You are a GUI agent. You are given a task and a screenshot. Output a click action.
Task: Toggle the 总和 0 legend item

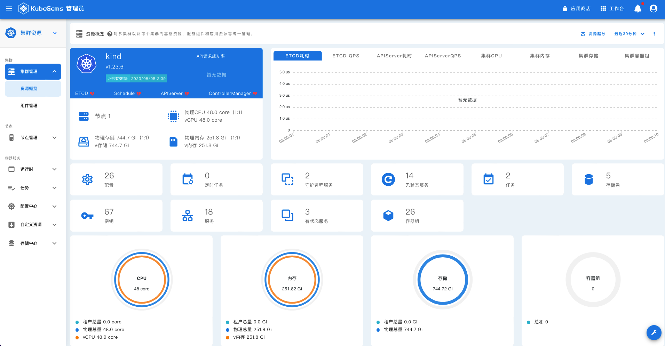[x=538, y=322]
